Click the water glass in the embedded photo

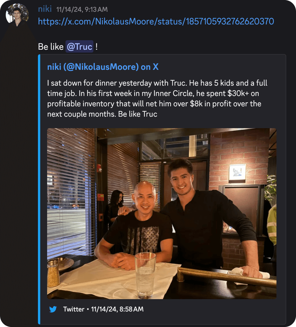[145, 275]
